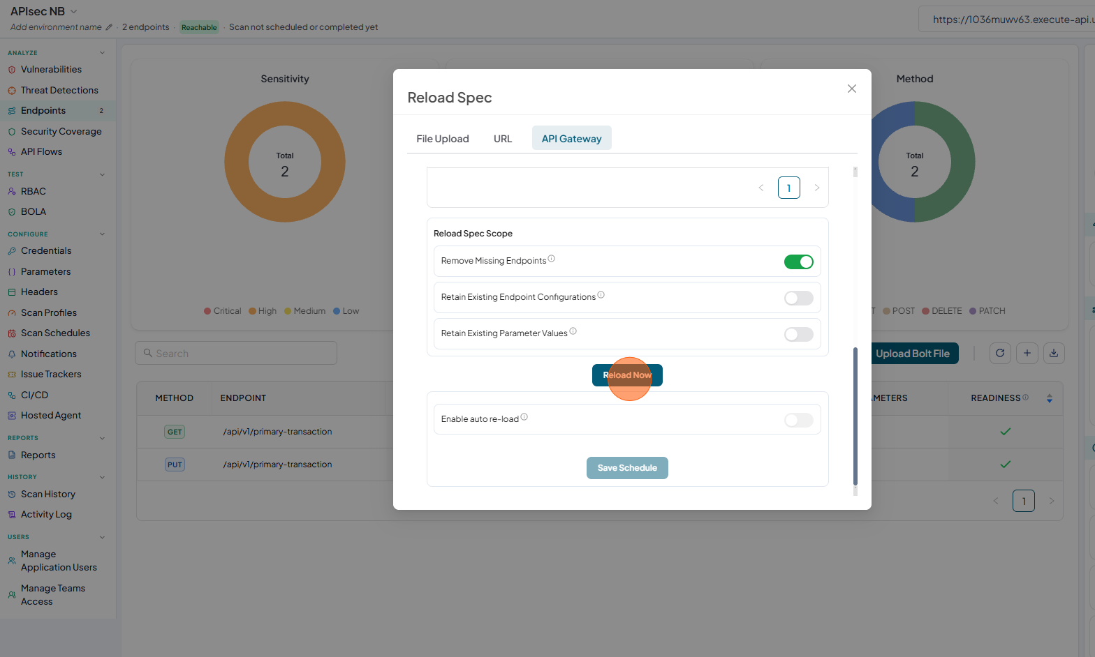This screenshot has width=1095, height=657.
Task: Select page 1 in dialog pagination
Action: [x=789, y=188]
